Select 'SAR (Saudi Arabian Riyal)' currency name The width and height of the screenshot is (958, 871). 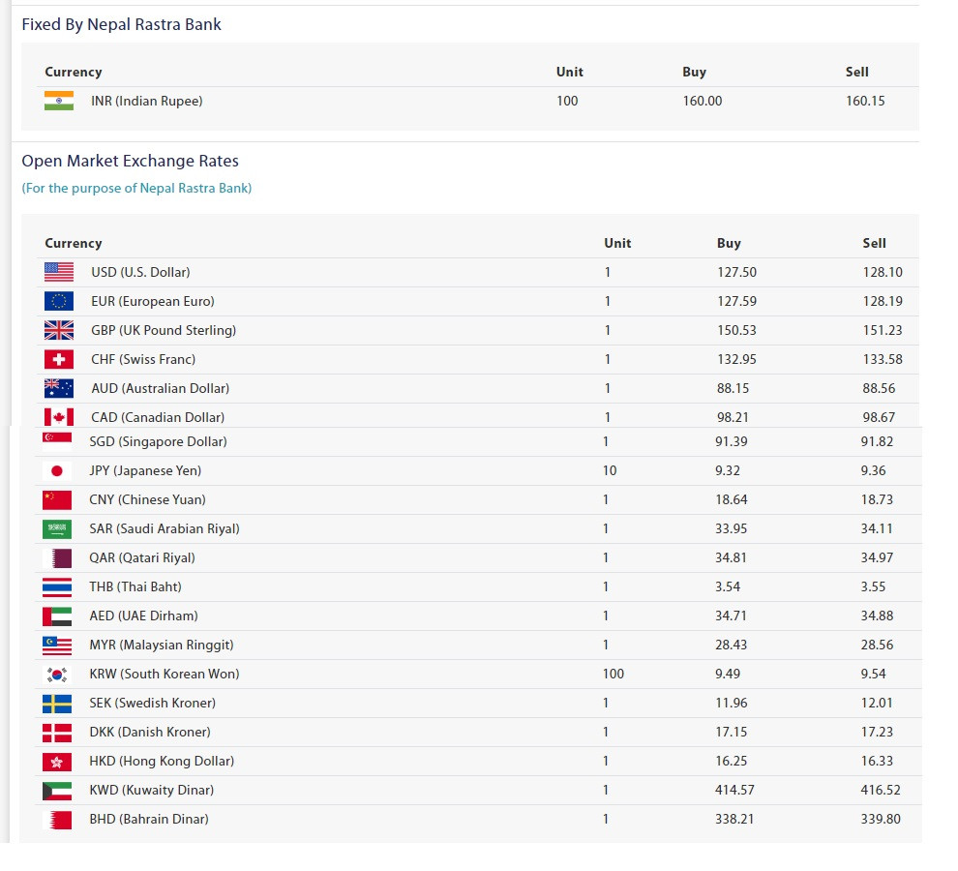point(165,528)
